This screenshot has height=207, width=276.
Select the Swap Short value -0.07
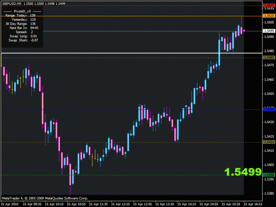[34, 40]
